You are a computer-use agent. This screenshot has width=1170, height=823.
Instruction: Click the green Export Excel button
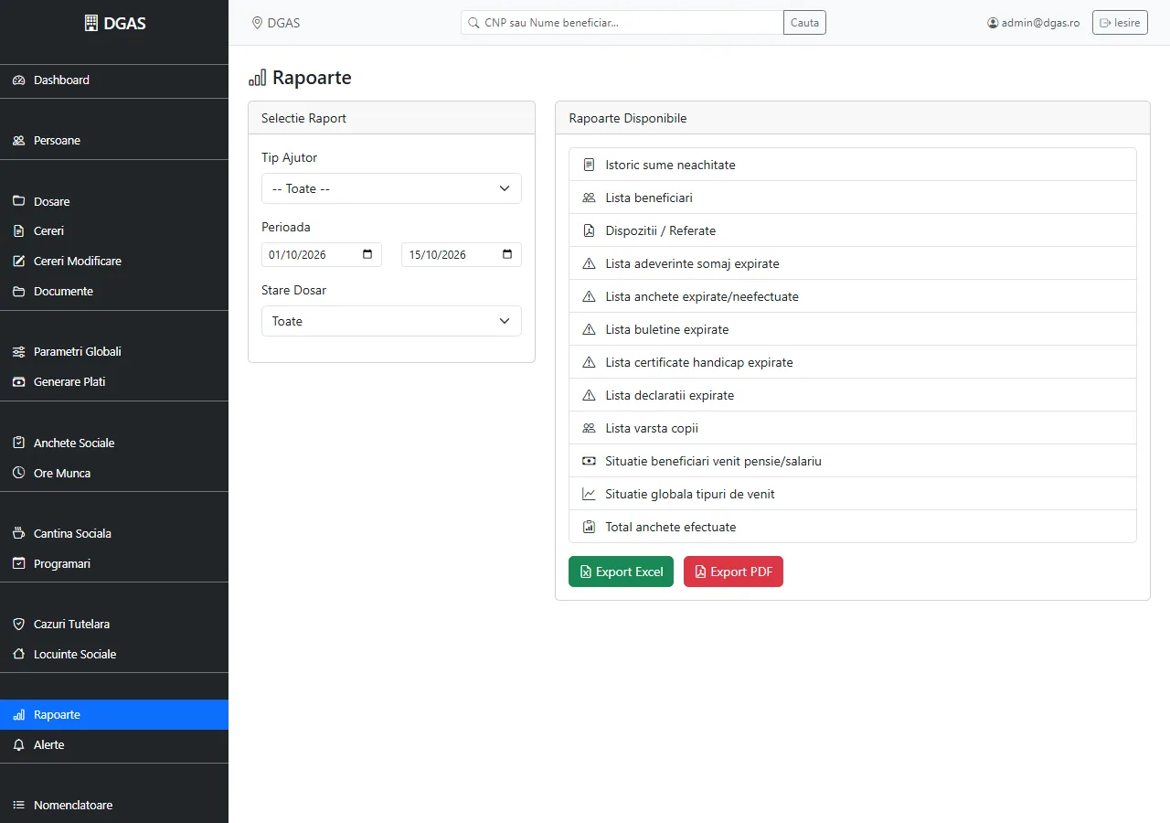621,572
